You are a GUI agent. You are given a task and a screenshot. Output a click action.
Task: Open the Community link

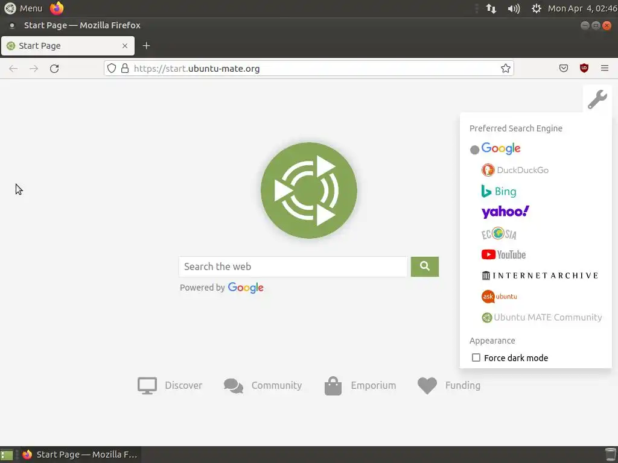pyautogui.click(x=263, y=385)
